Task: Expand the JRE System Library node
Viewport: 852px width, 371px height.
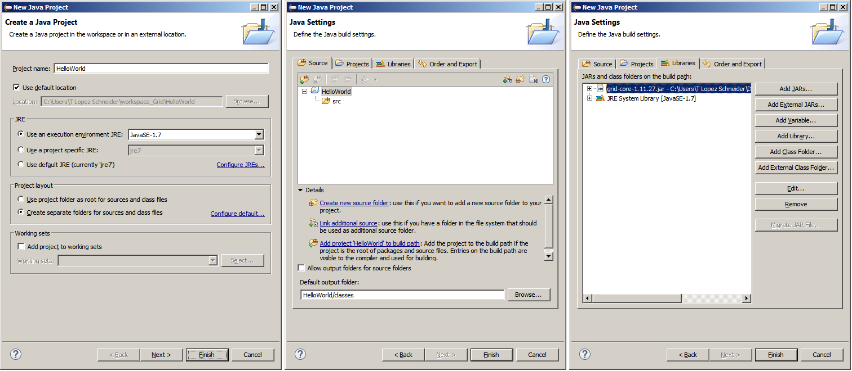Action: click(589, 98)
